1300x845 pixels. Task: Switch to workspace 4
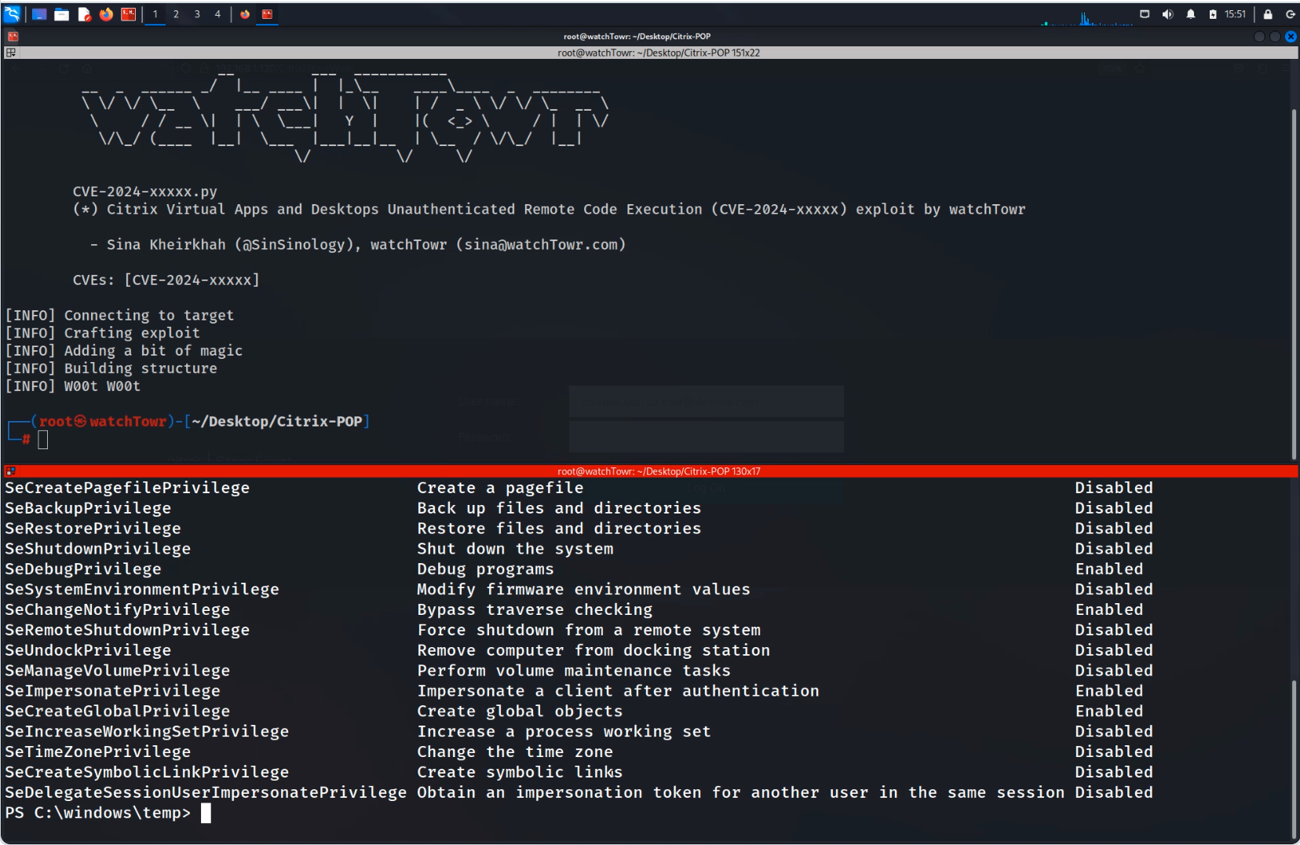[217, 14]
